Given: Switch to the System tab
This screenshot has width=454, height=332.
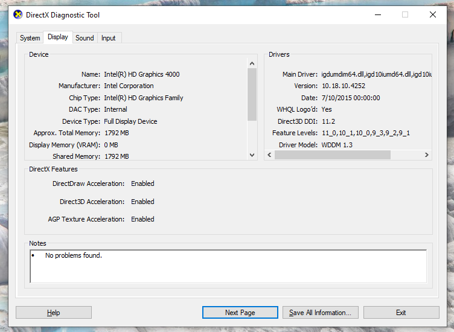Looking at the screenshot, I should tap(30, 38).
